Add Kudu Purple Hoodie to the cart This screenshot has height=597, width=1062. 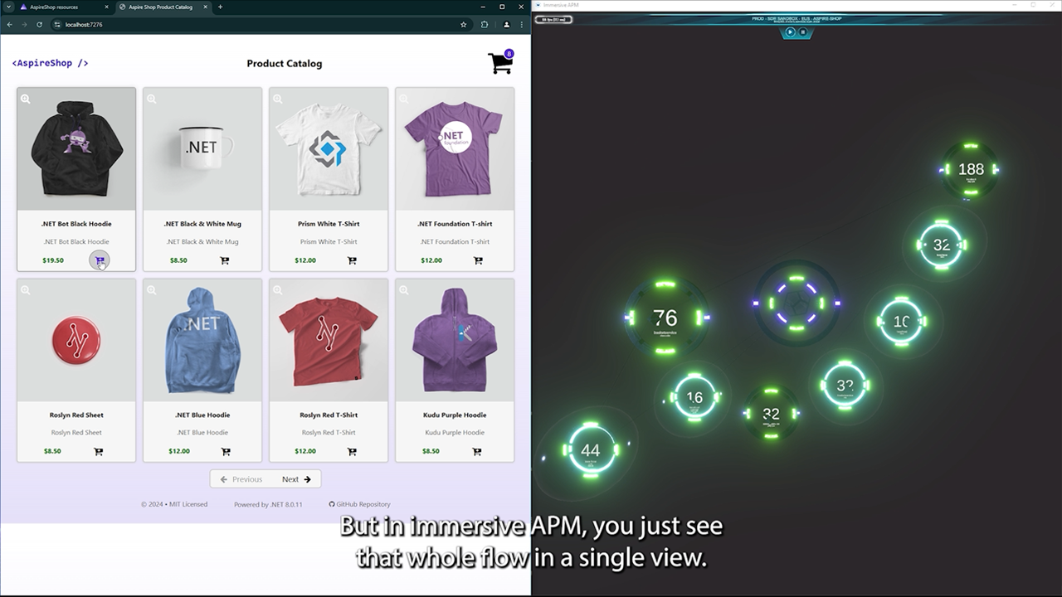[477, 452]
